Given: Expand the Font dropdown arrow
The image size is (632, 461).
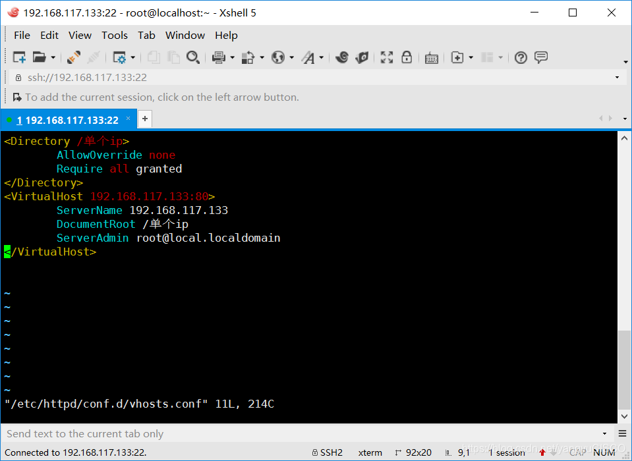Looking at the screenshot, I should 321,57.
